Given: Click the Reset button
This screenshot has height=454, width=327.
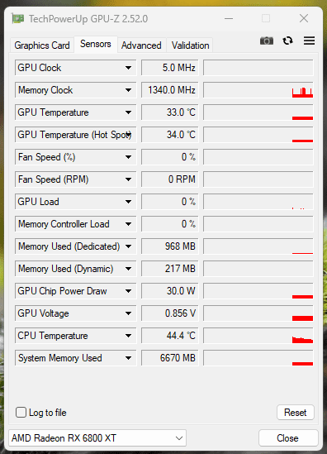Looking at the screenshot, I should (x=295, y=413).
